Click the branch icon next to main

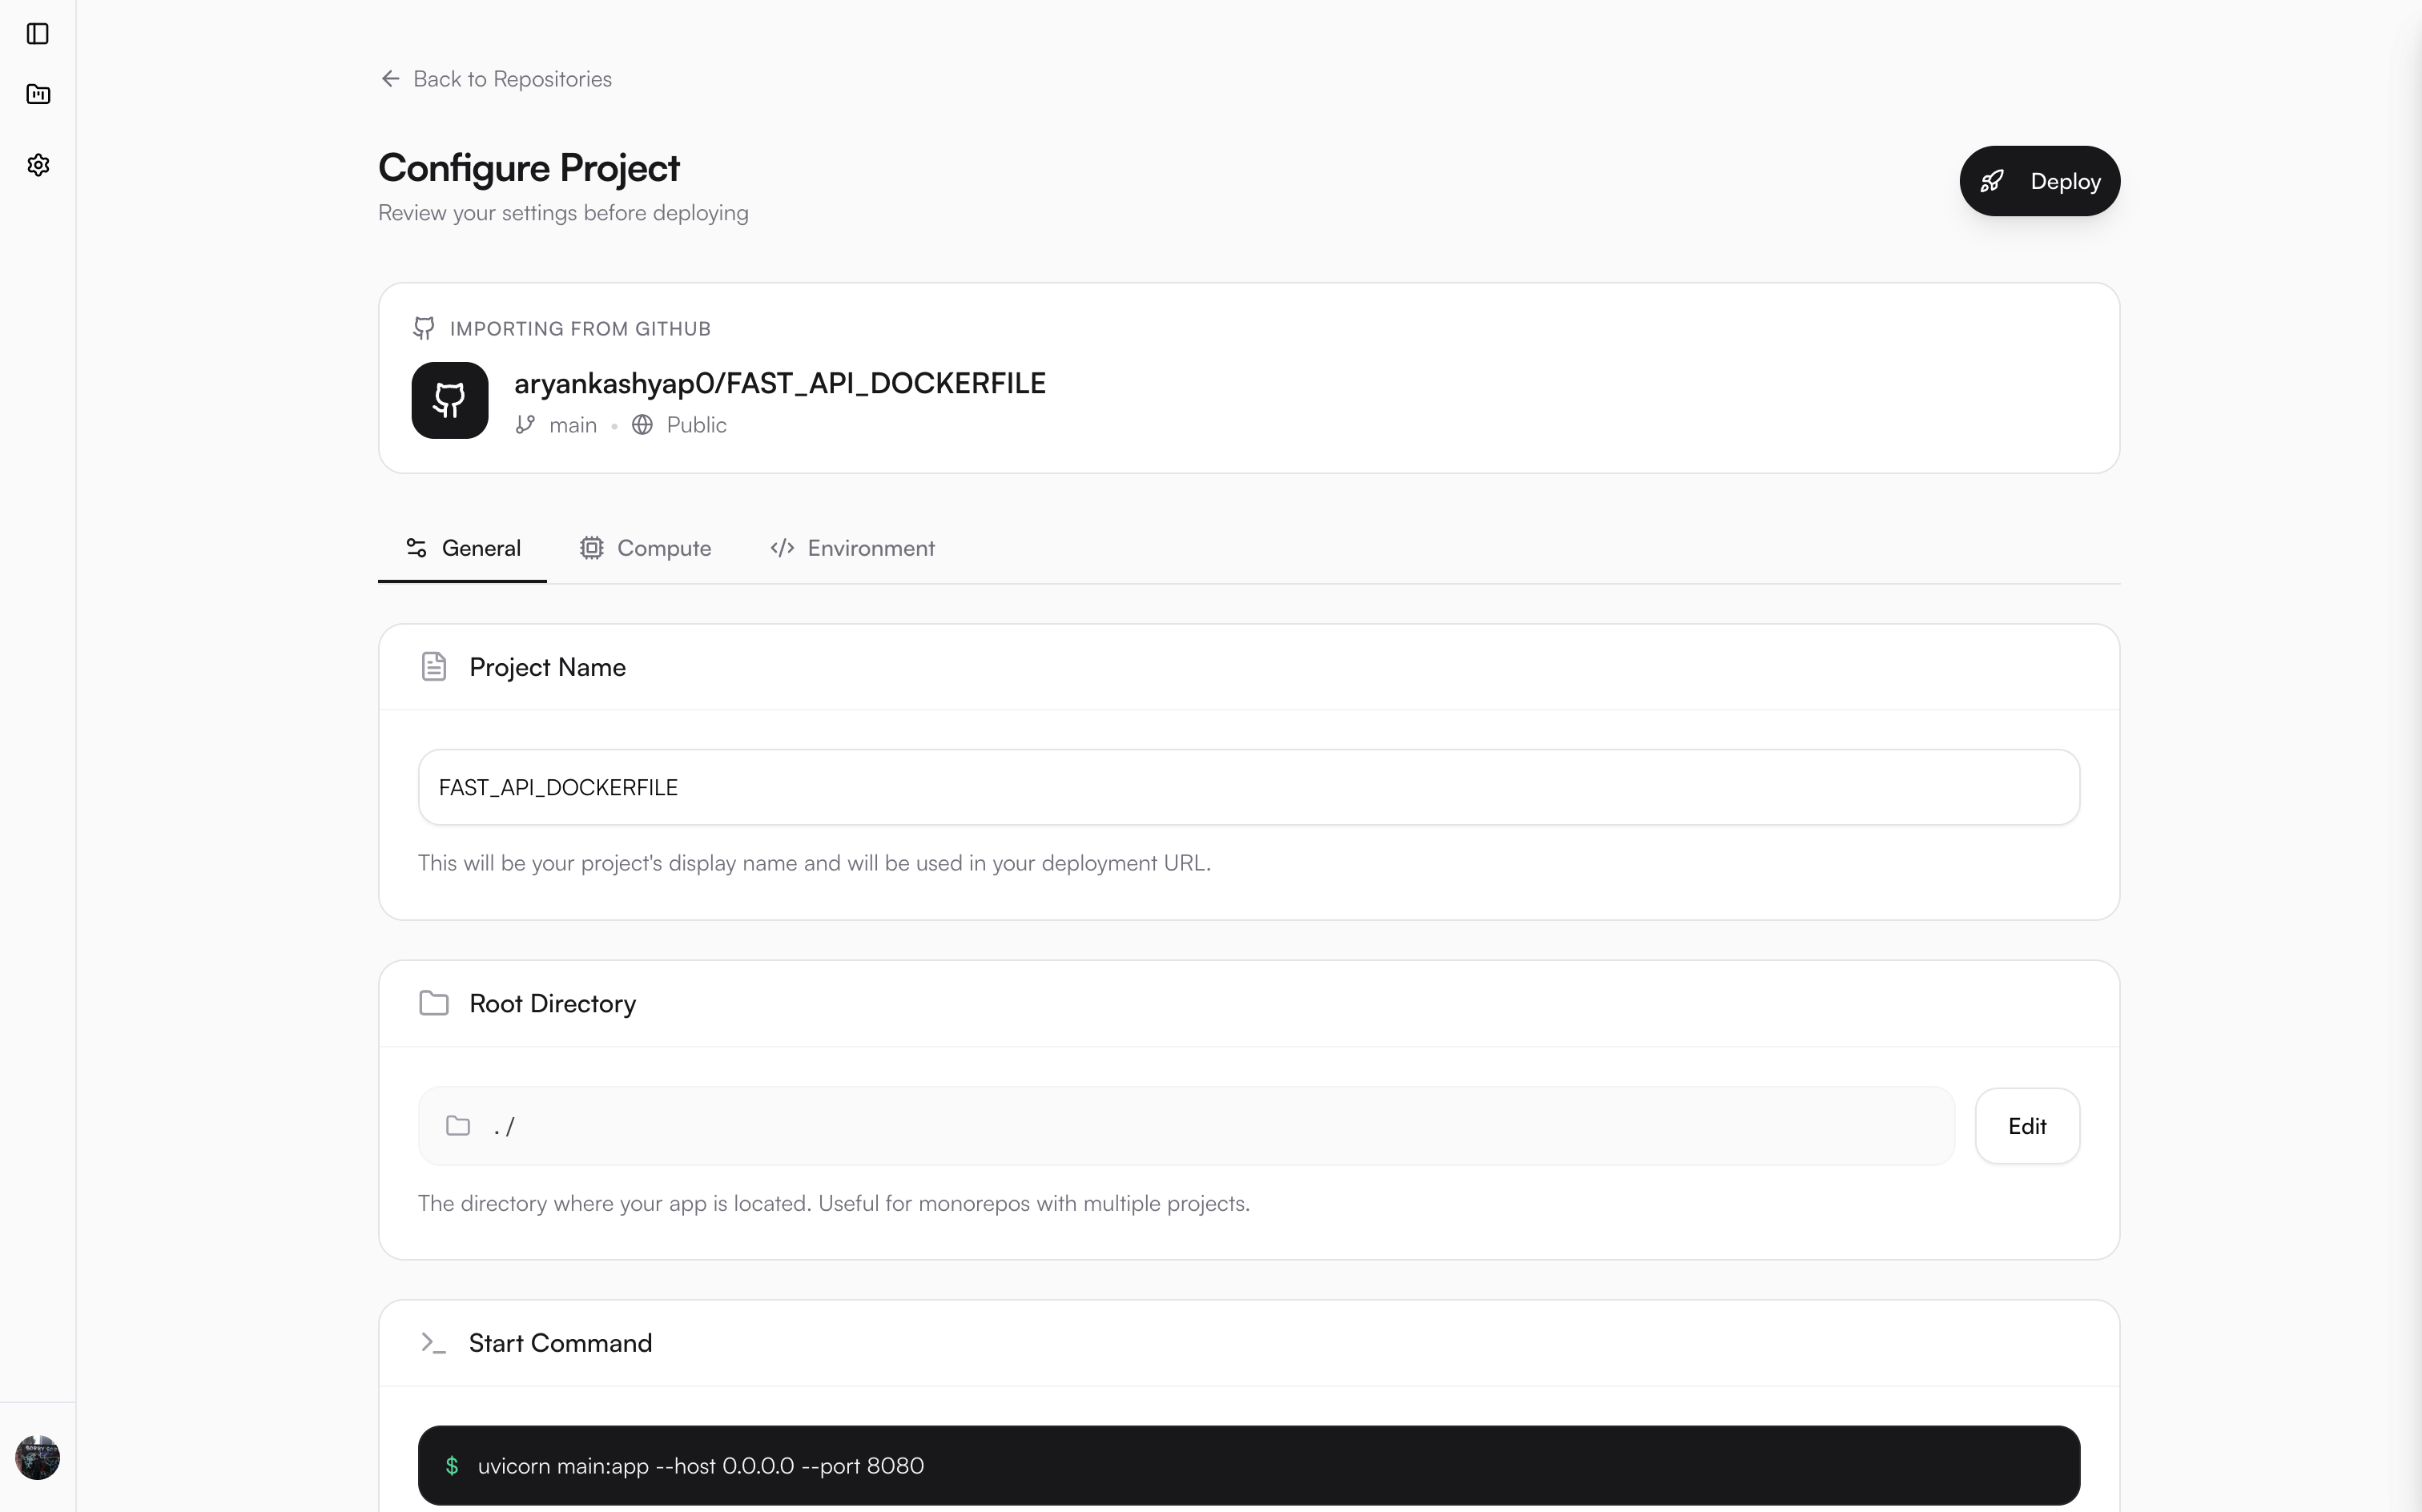(525, 425)
